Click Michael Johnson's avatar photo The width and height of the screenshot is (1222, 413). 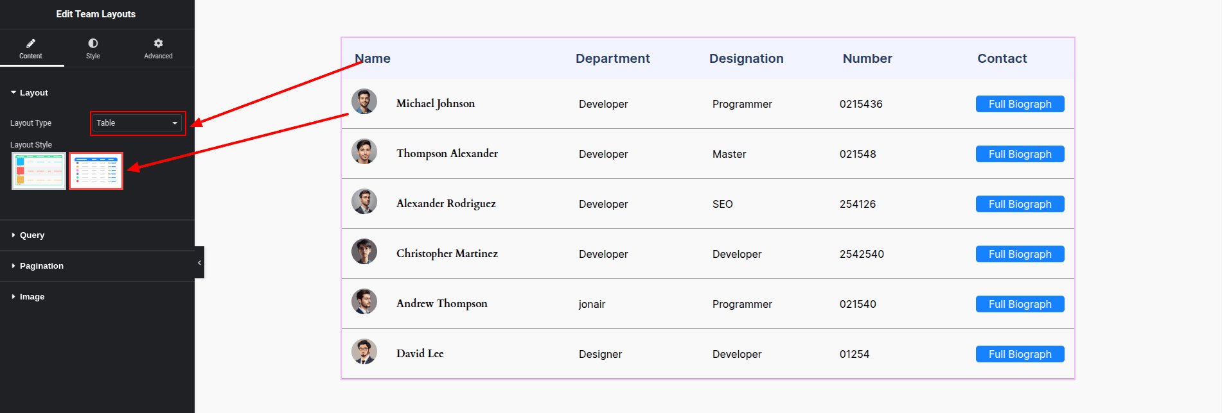coord(364,102)
